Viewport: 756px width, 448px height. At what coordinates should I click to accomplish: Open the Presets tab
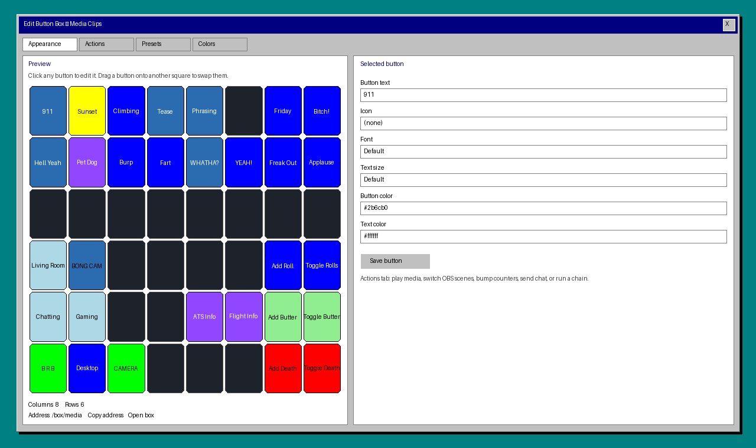click(x=163, y=44)
